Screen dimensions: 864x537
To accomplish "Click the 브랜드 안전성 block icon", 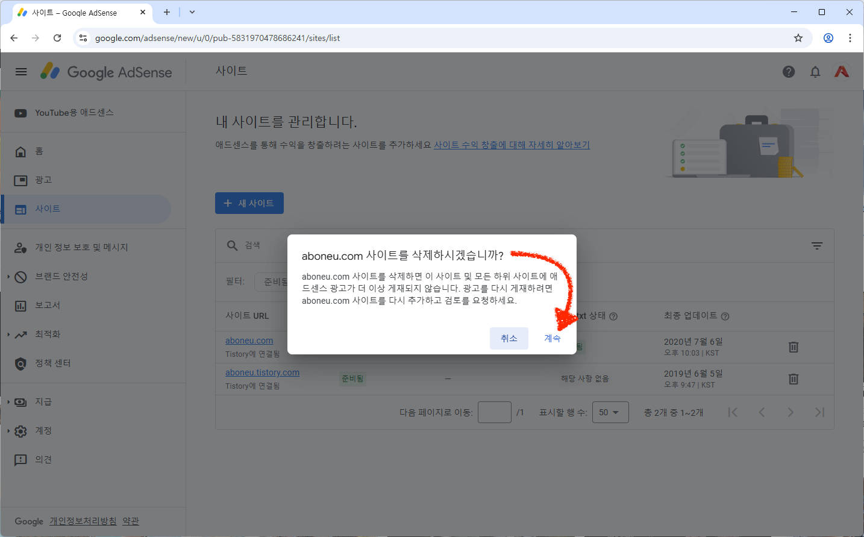I will pos(20,277).
